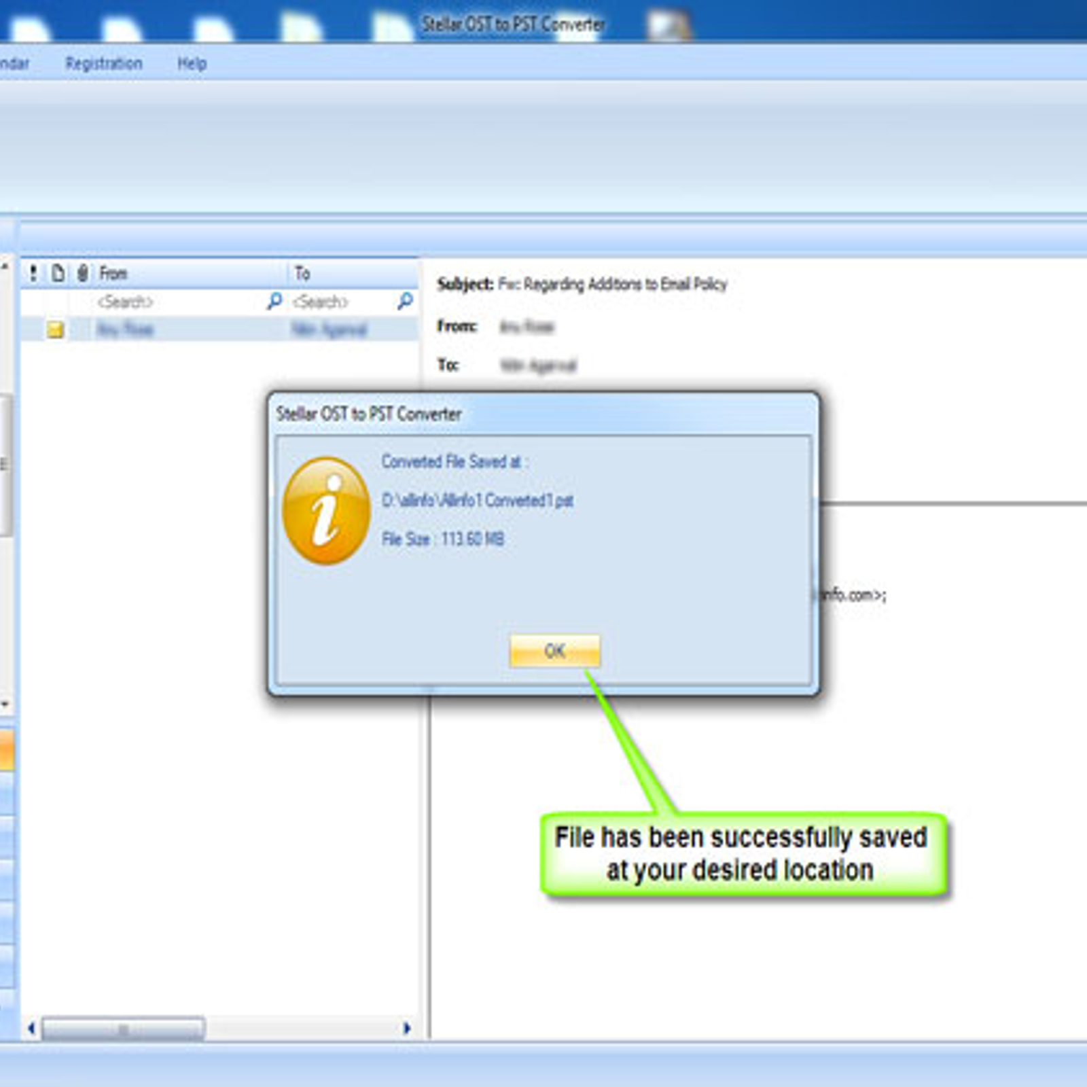This screenshot has height=1087, width=1087.
Task: Click OK in the conversion dialog
Action: (x=554, y=651)
